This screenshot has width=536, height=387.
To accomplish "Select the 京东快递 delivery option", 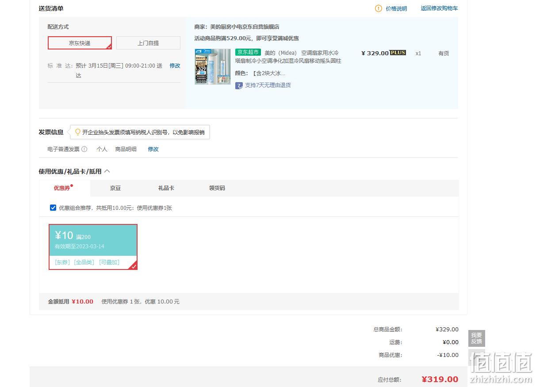I will click(80, 43).
